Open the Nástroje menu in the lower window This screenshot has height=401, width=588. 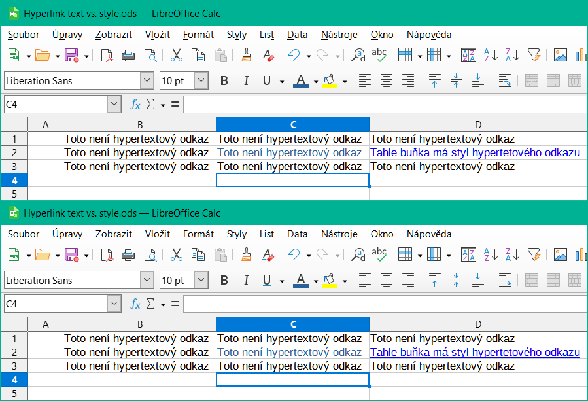pos(339,234)
